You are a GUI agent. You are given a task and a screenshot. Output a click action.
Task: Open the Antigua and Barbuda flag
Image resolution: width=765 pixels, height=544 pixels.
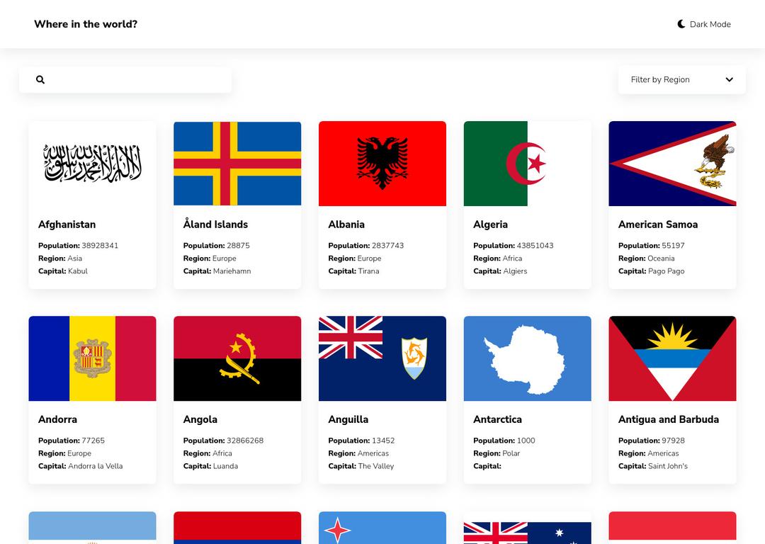pos(672,358)
